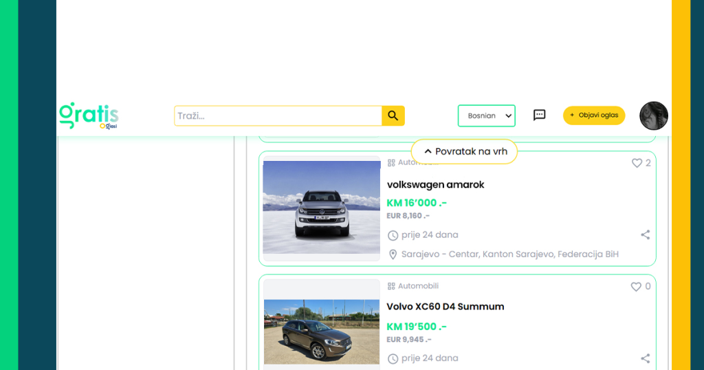
Task: Favorite the volkswagen amarok listing heart
Action: (637, 163)
